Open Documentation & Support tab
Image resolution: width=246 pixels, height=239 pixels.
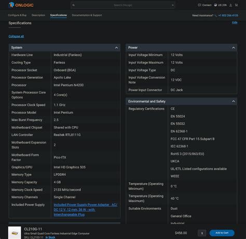[87, 15]
